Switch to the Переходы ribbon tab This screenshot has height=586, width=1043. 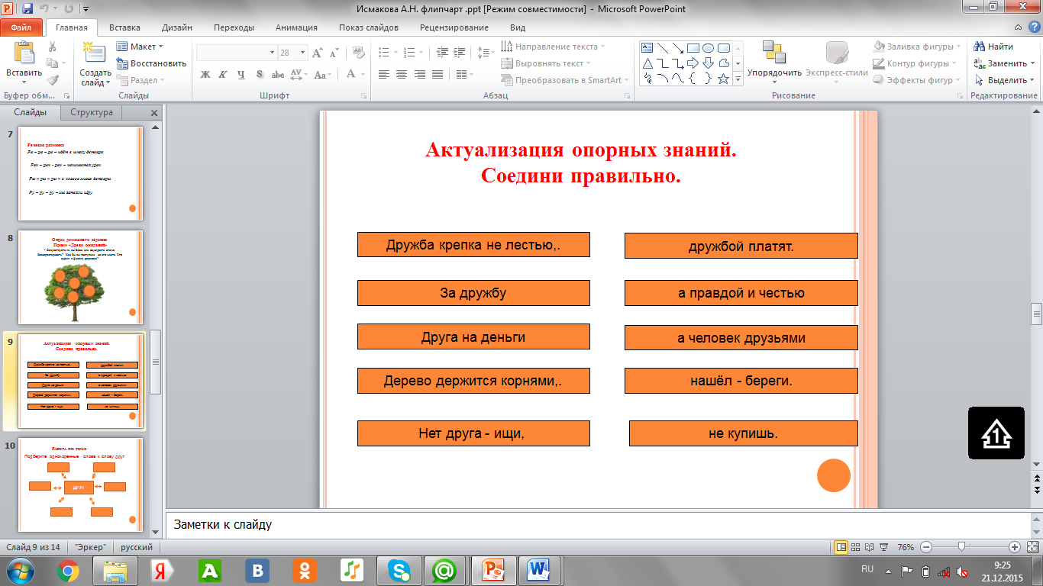click(x=234, y=27)
